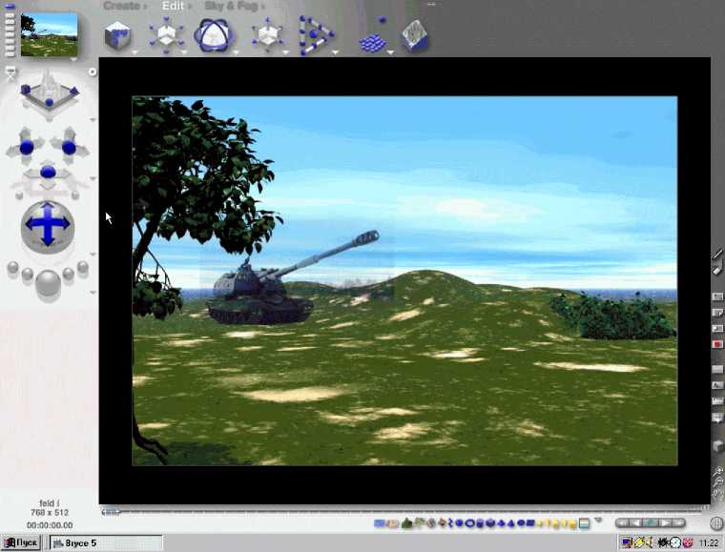Click the camera Z-axis control
Screen dimensions: 725x552
tap(48, 173)
